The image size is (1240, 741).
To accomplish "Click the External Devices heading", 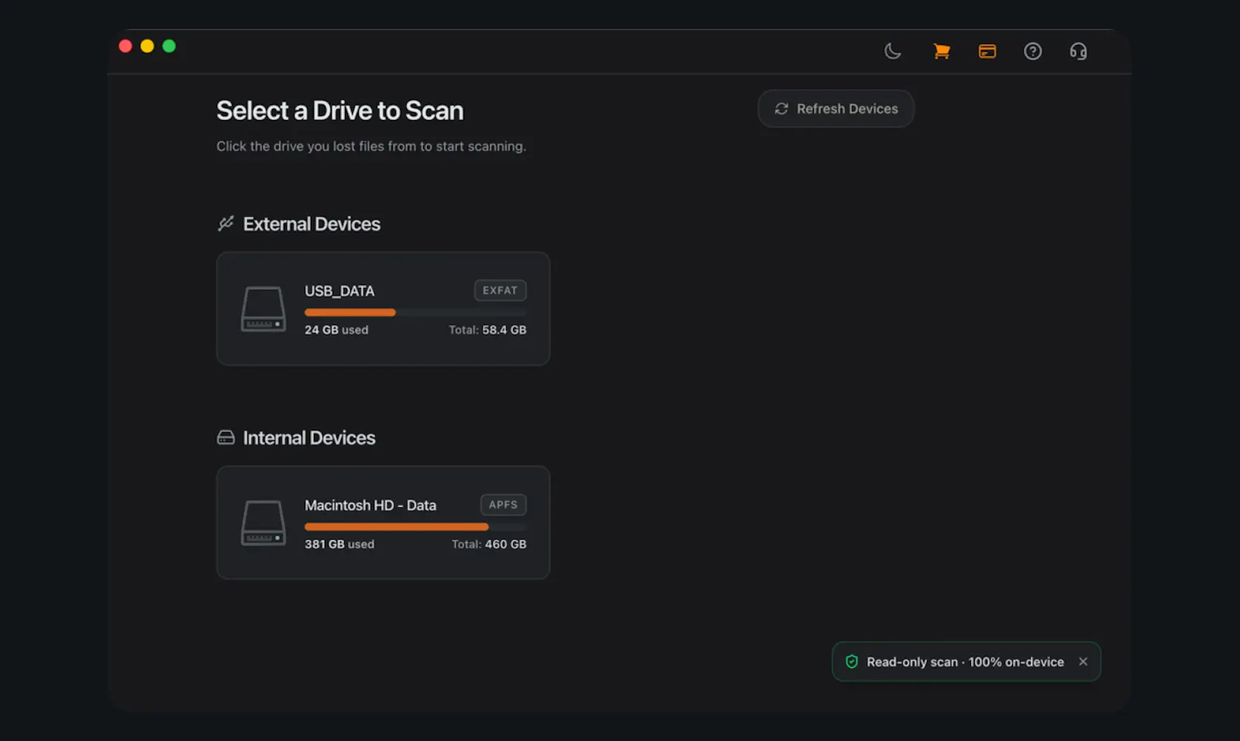I will coord(312,224).
